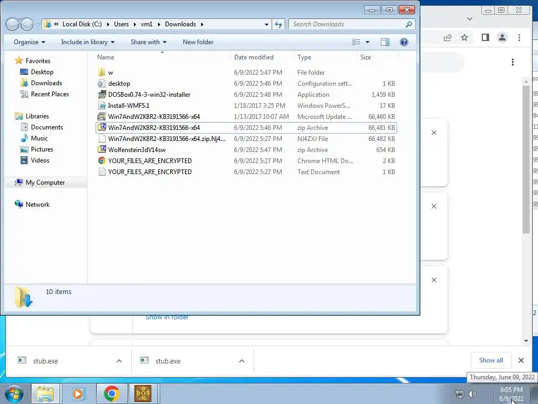The height and width of the screenshot is (404, 538).
Task: Open the downloads page three-dot menu
Action: [x=513, y=62]
